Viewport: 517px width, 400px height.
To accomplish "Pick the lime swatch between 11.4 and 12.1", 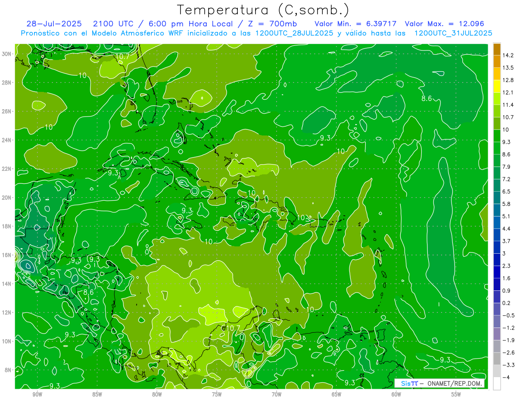I will click(x=497, y=99).
